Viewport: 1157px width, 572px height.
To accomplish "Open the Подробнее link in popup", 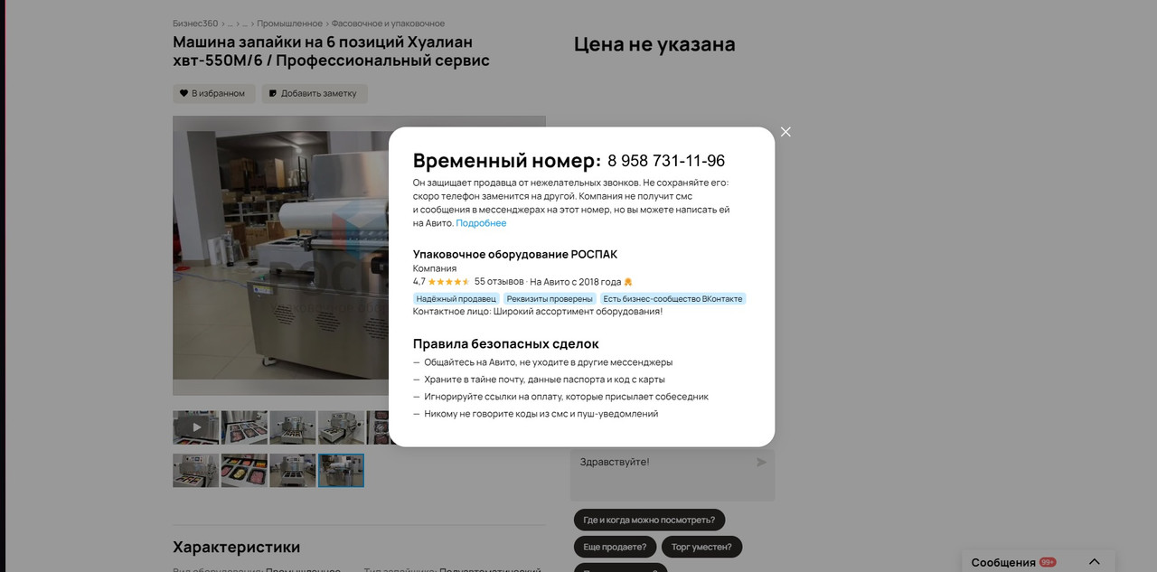I will pyautogui.click(x=481, y=223).
